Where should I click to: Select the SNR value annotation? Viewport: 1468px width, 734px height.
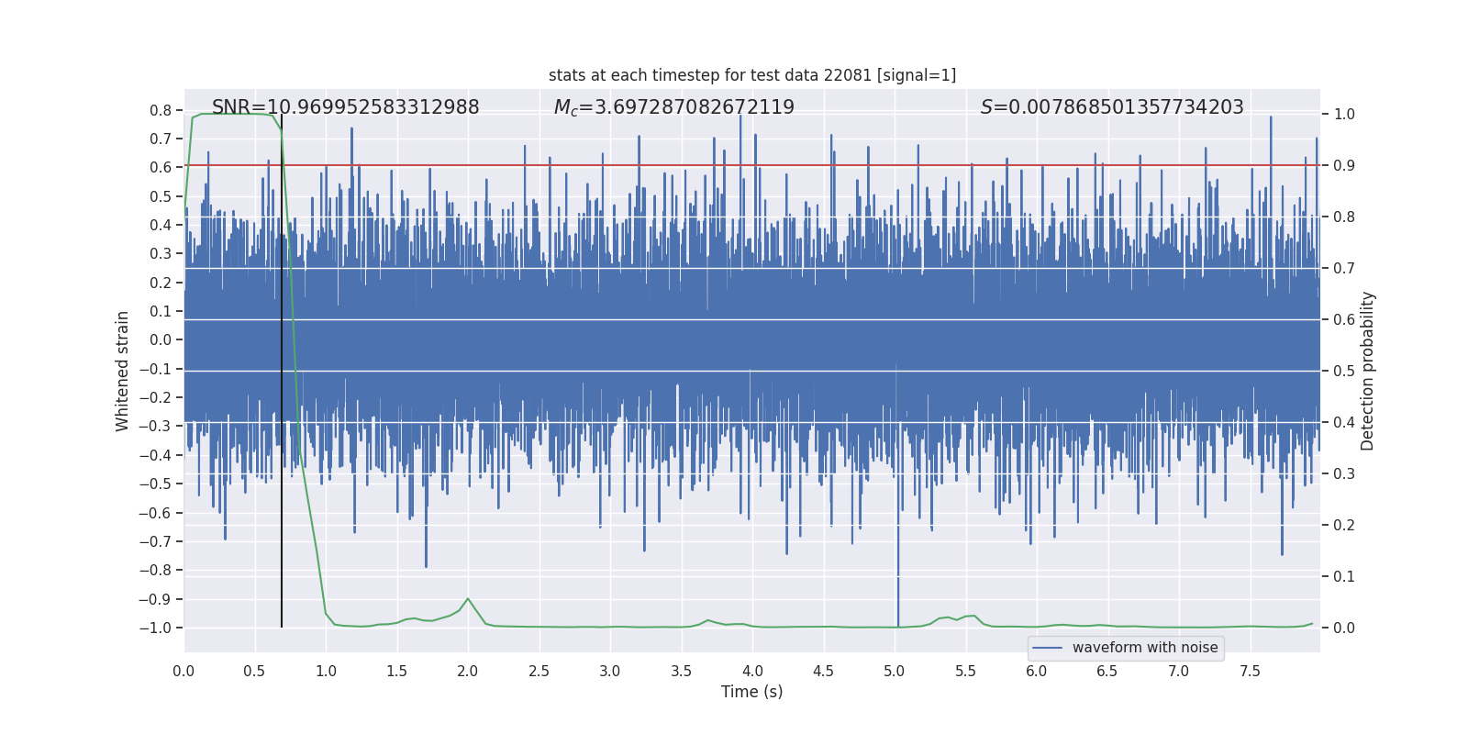(346, 107)
